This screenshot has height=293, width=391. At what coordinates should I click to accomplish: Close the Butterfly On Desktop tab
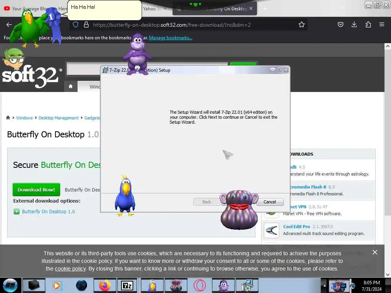(251, 8)
